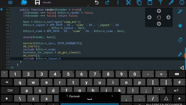Viewport: 186px width, 105px height.
Task: Tap the apostrophe key
Action: [x=160, y=90]
